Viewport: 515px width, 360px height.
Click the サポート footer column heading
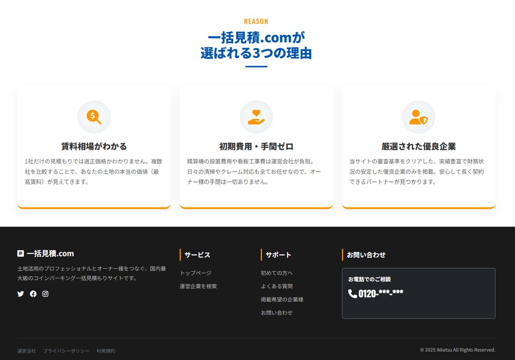(278, 255)
